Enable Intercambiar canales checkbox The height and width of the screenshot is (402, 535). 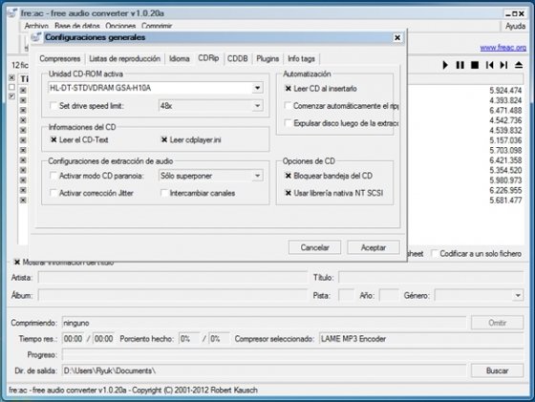click(x=164, y=193)
